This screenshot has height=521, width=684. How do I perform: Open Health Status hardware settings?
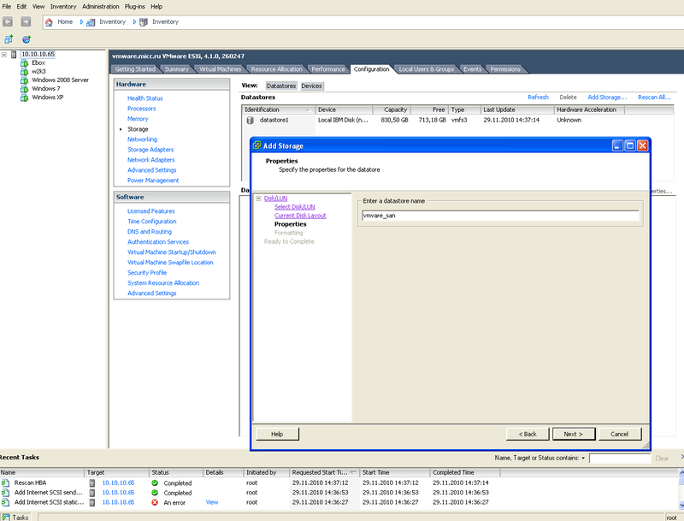(144, 98)
